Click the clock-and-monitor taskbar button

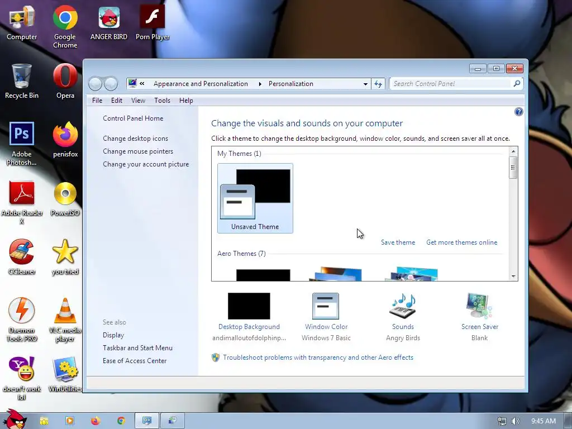click(x=173, y=421)
